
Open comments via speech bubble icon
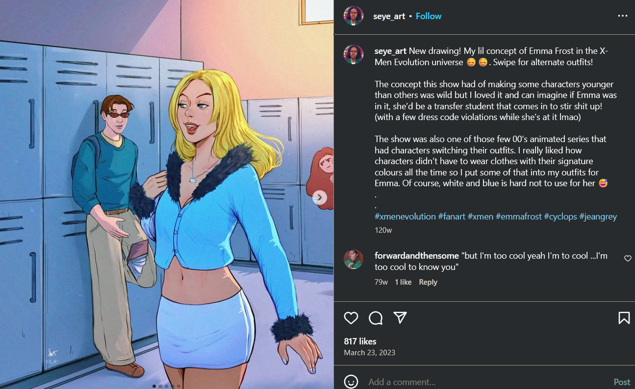(376, 318)
